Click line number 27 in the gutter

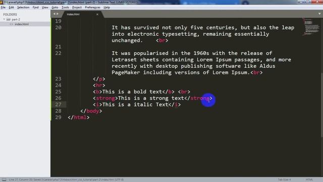tap(58, 105)
